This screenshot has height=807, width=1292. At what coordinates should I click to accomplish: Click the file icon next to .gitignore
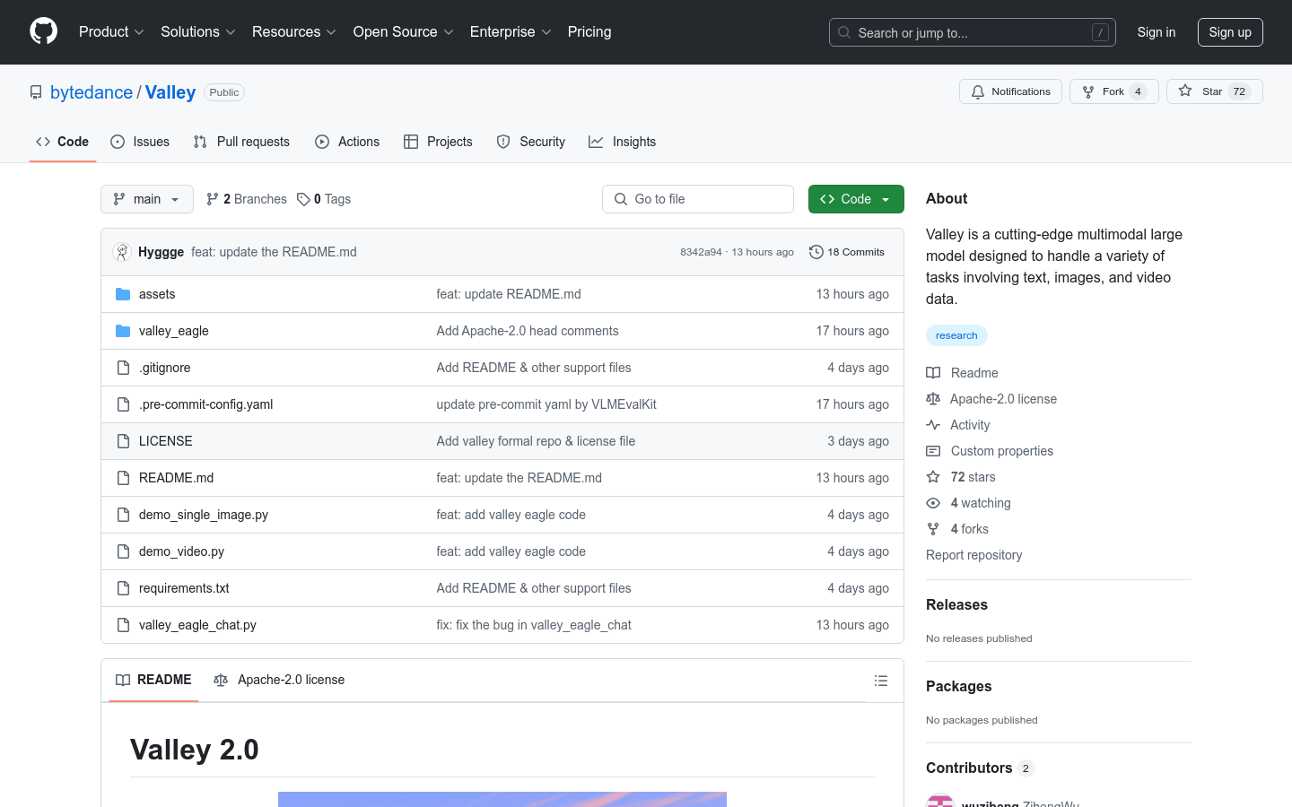click(x=123, y=368)
